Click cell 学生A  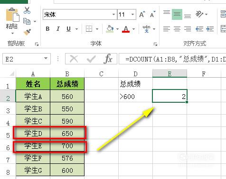click(x=33, y=96)
